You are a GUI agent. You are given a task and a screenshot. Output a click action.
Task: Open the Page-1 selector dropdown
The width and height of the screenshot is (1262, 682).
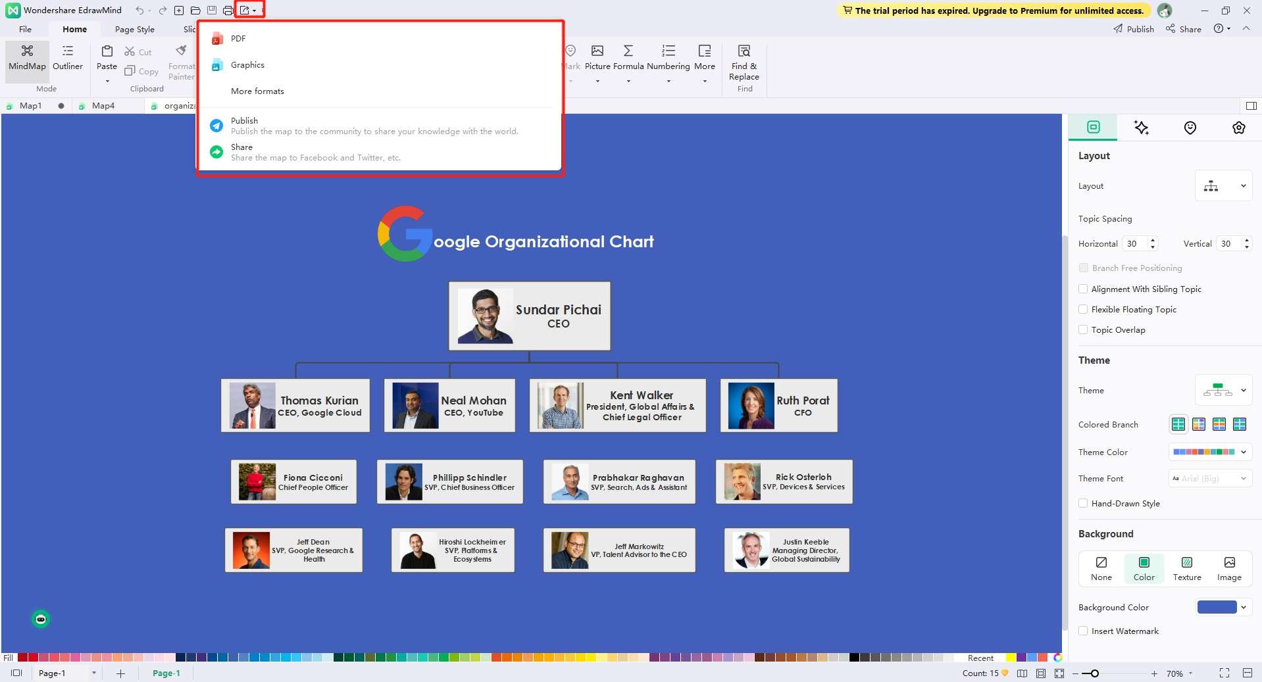click(x=94, y=673)
